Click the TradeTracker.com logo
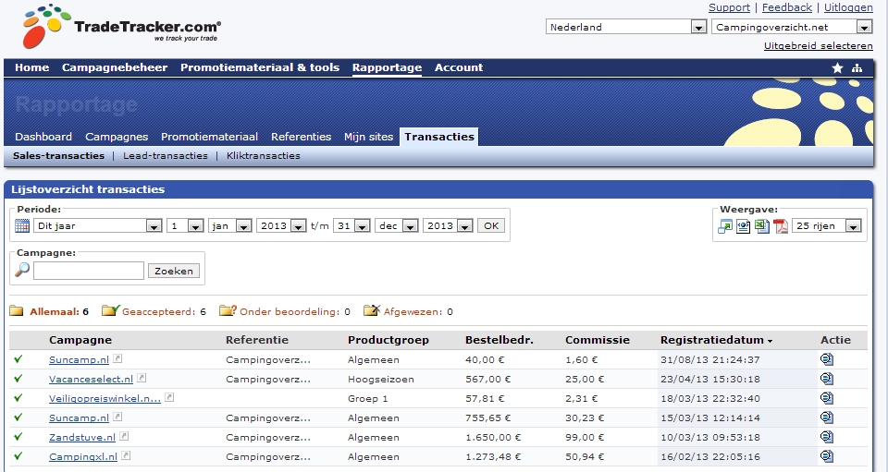Screen dimensions: 888x472 click(121, 27)
